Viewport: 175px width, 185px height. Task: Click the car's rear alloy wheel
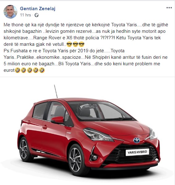(24, 149)
